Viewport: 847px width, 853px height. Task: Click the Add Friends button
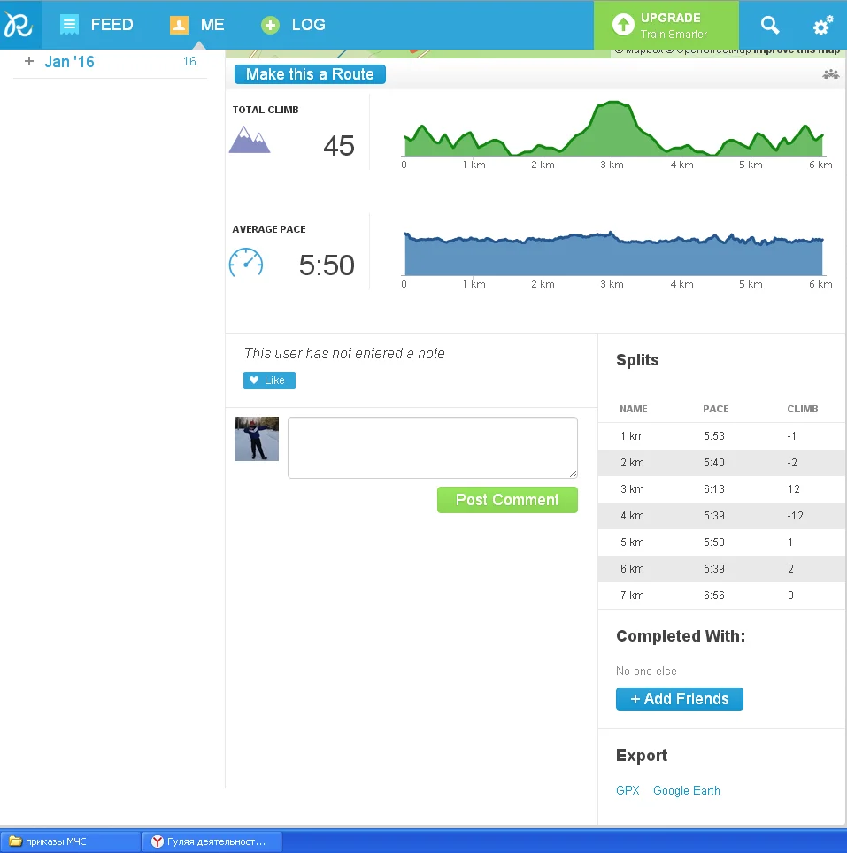click(679, 699)
